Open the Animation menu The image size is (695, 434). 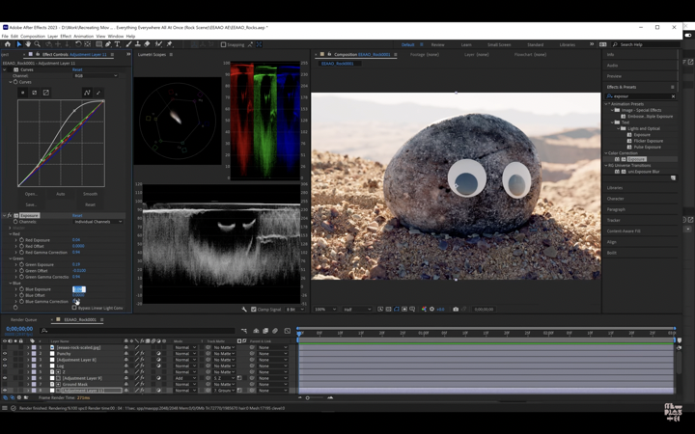[83, 37]
